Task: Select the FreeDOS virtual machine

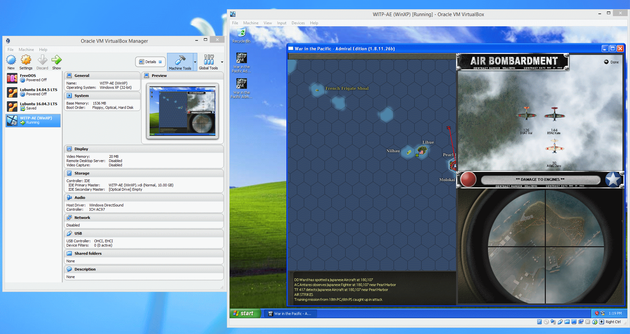Action: point(33,78)
